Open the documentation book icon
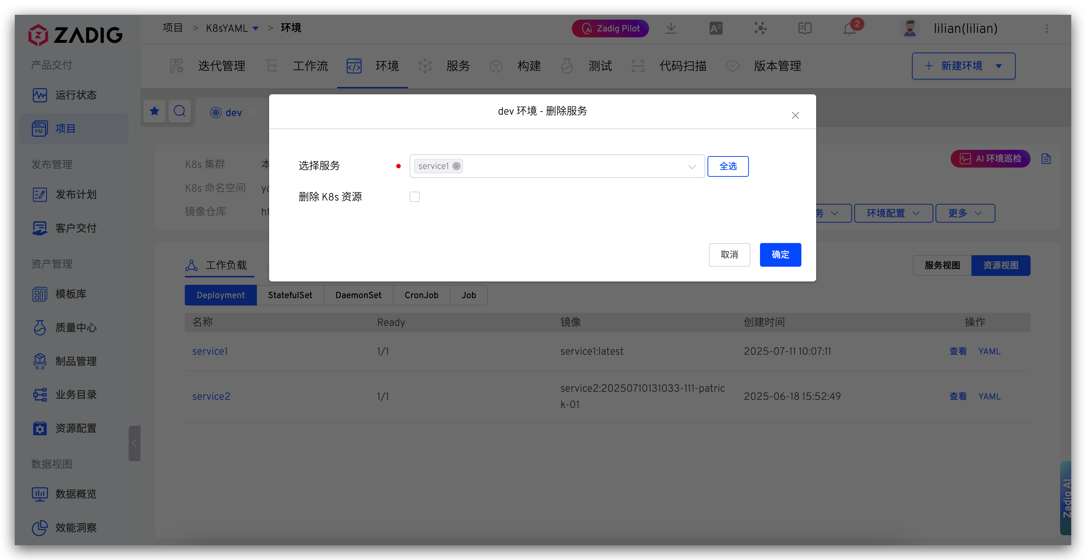This screenshot has width=1086, height=560. 804,29
